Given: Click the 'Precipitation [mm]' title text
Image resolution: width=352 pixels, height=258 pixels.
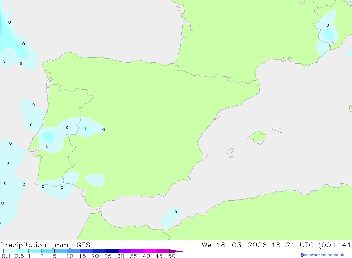Looking at the screenshot, I should [36, 245].
